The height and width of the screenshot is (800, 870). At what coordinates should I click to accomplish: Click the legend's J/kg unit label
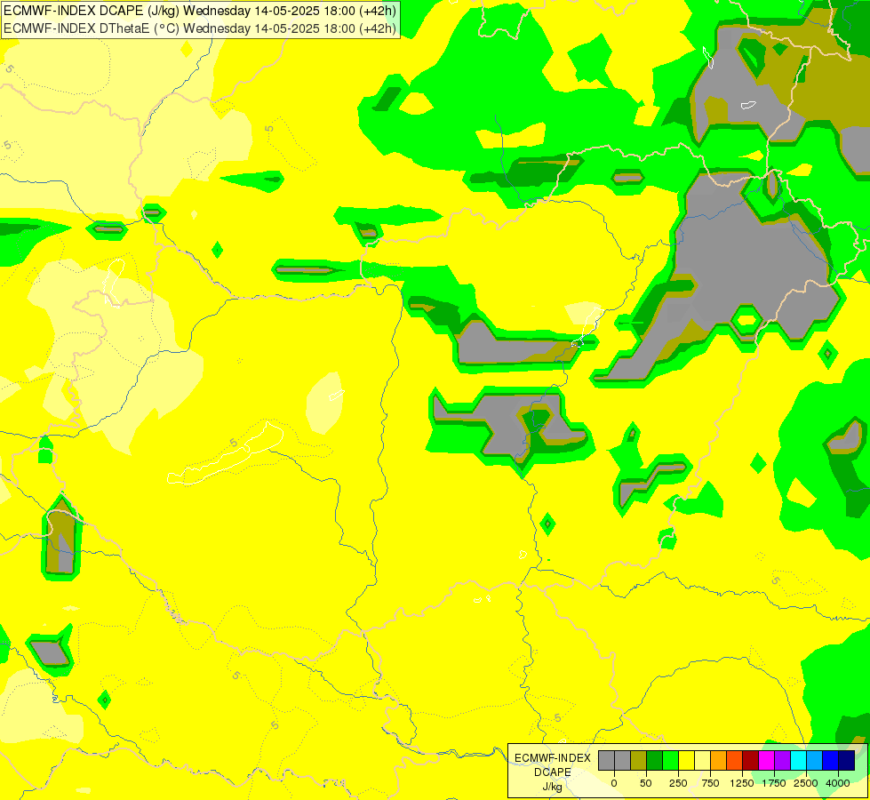pyautogui.click(x=553, y=787)
